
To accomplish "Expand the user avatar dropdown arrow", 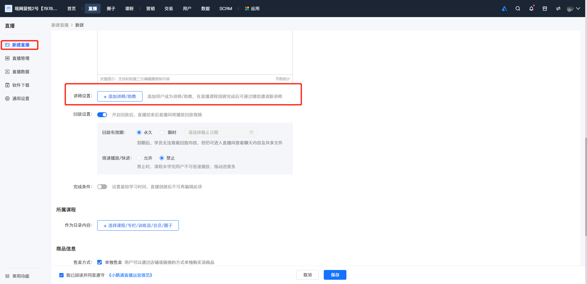I will pos(578,9).
